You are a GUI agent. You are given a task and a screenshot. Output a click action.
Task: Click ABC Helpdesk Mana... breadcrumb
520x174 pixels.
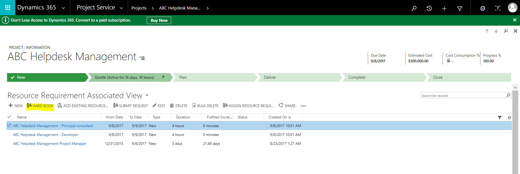[x=180, y=8]
